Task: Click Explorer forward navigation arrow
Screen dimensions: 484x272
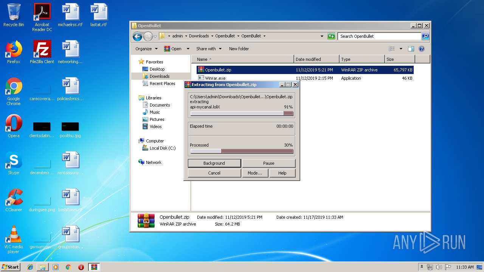Action: coord(148,36)
